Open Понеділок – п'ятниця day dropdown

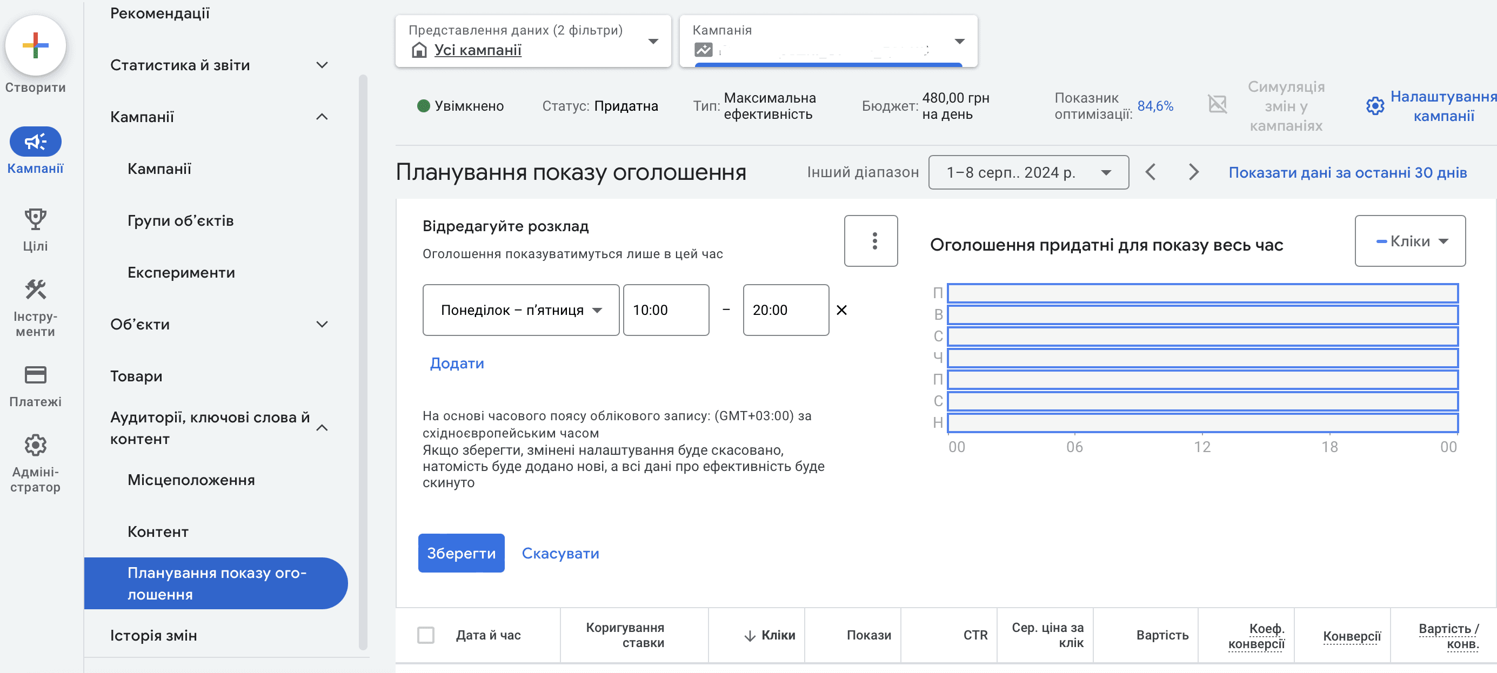click(x=520, y=310)
